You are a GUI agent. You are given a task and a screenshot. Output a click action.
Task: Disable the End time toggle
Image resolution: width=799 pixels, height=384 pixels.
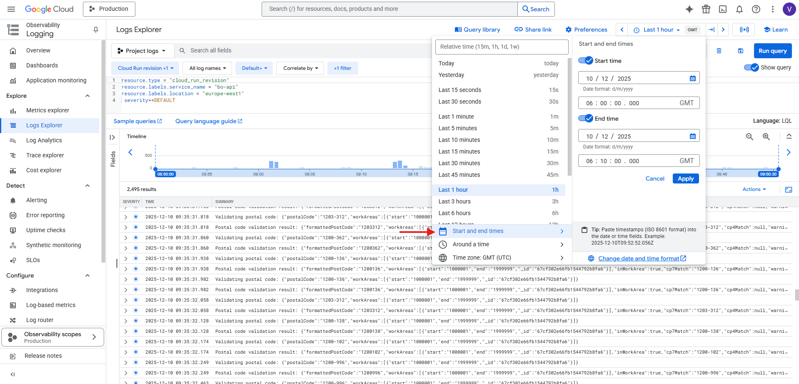[x=585, y=118]
